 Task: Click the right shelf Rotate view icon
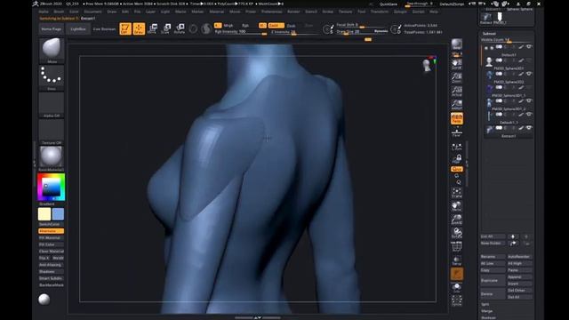coord(457,233)
